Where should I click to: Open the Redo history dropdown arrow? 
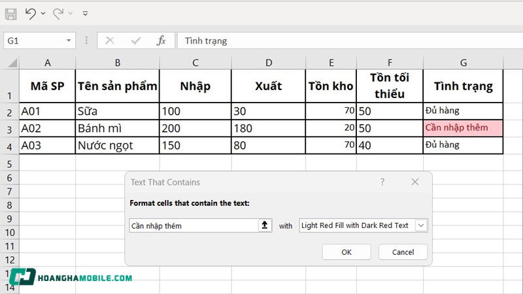71,13
